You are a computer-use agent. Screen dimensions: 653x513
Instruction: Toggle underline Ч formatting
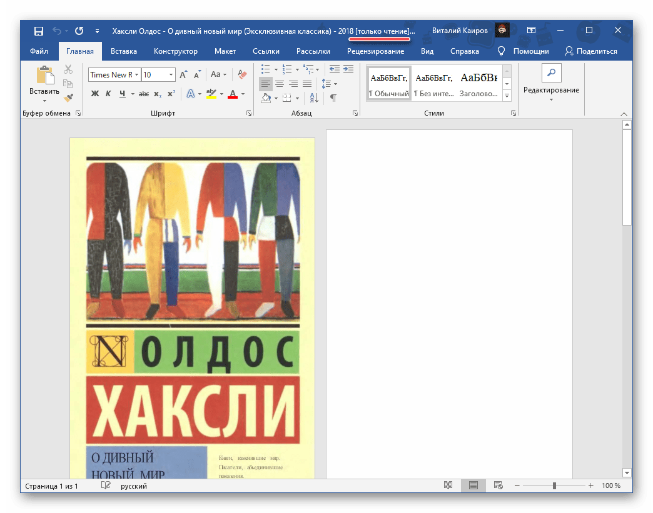pyautogui.click(x=122, y=94)
